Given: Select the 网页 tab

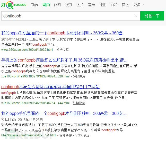Looking at the screenshot, I should click(46, 5).
